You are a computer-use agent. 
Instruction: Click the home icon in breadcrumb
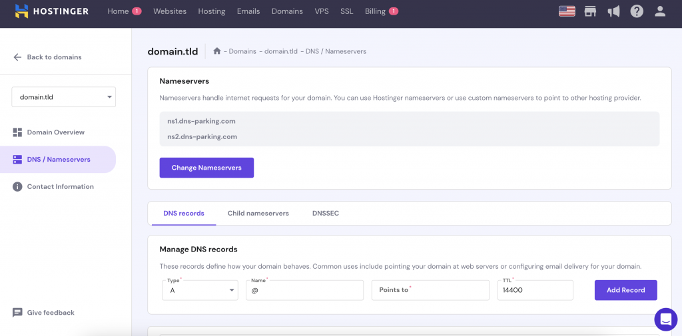(x=217, y=51)
